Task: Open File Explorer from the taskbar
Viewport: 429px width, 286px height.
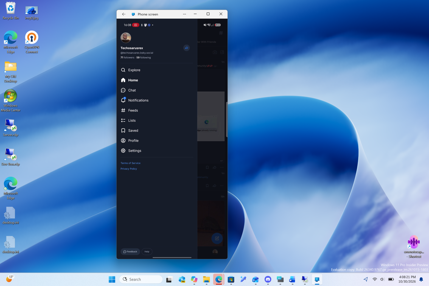Action: point(206,279)
